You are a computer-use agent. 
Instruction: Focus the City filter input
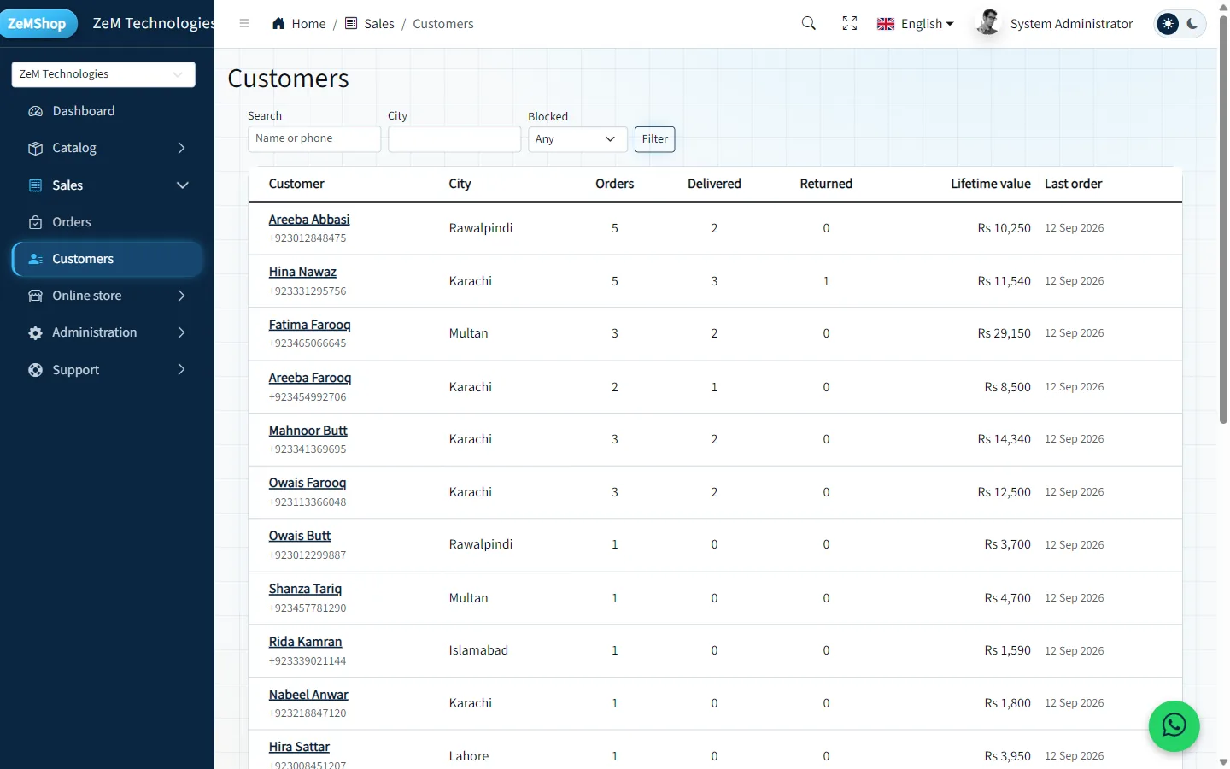(454, 139)
